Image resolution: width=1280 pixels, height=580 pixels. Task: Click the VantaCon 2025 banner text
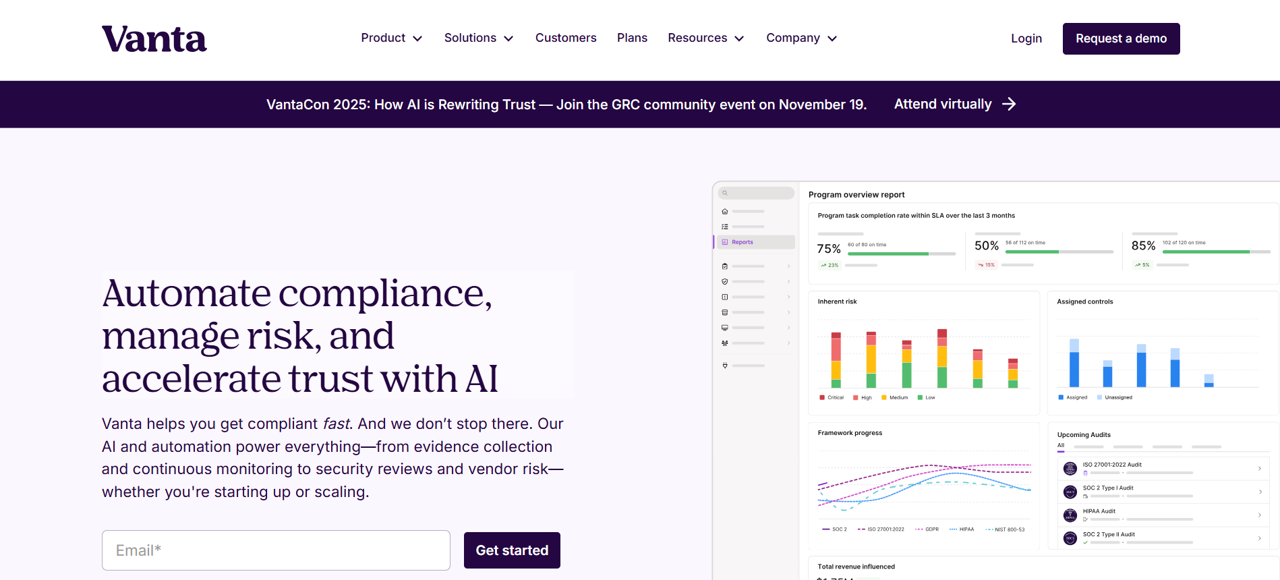[x=566, y=105]
